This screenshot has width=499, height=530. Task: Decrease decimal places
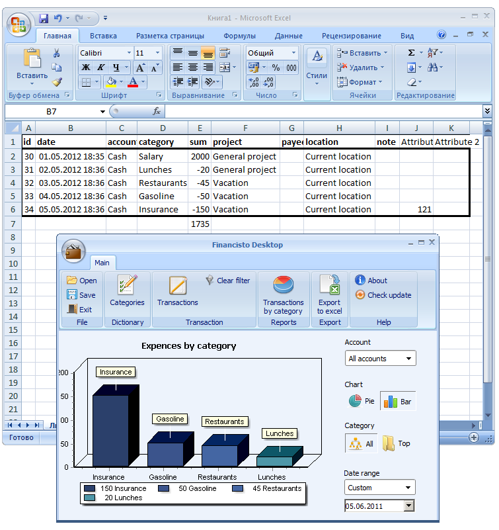[x=268, y=82]
